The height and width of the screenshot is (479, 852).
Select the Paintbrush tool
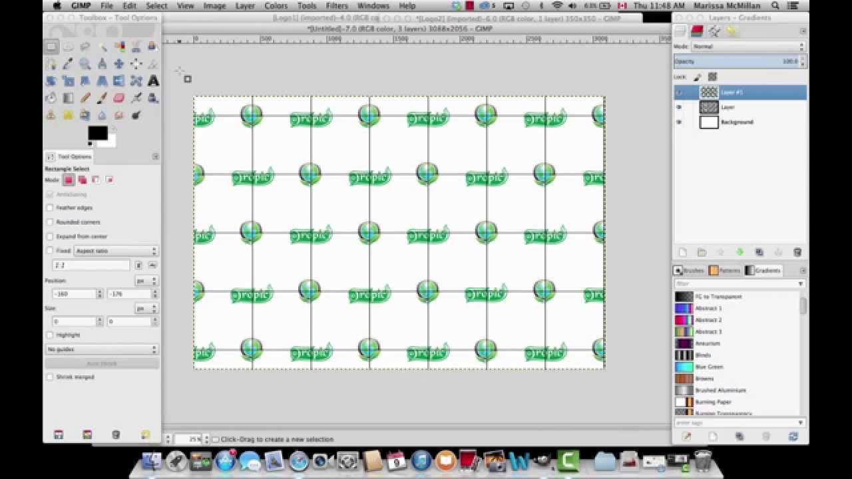click(102, 98)
